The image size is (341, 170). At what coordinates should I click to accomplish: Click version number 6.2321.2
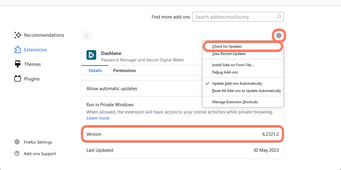pos(271,134)
